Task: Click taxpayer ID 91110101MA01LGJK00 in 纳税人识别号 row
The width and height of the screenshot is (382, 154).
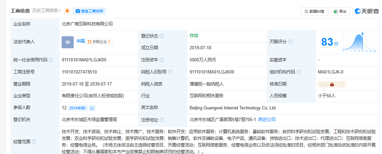Action: click(212, 72)
